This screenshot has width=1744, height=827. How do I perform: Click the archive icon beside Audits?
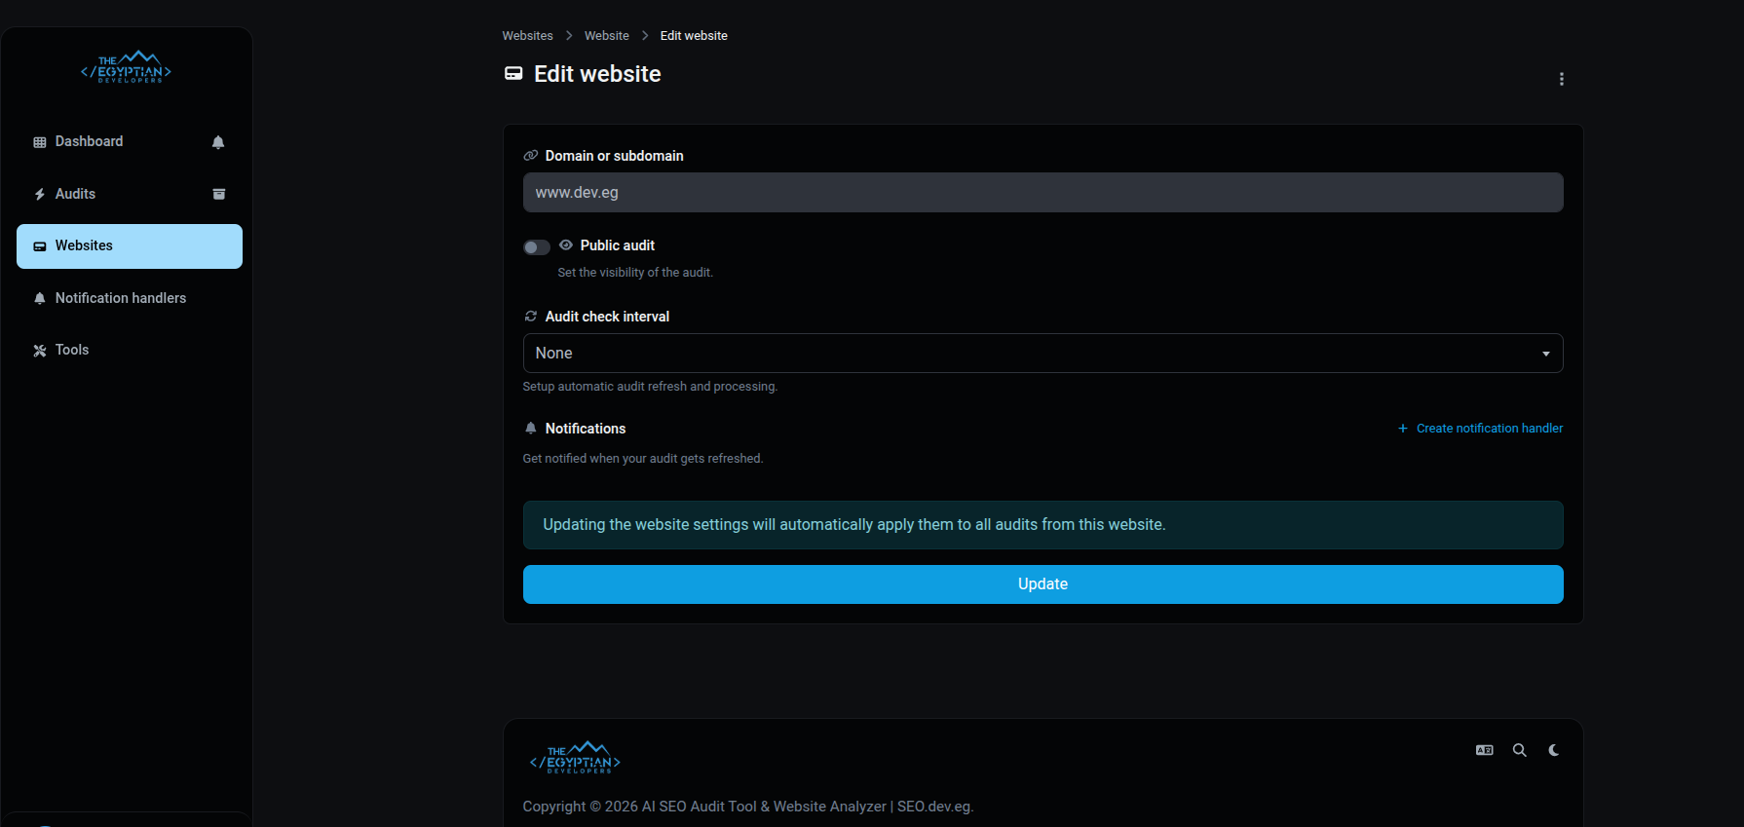[x=219, y=194]
